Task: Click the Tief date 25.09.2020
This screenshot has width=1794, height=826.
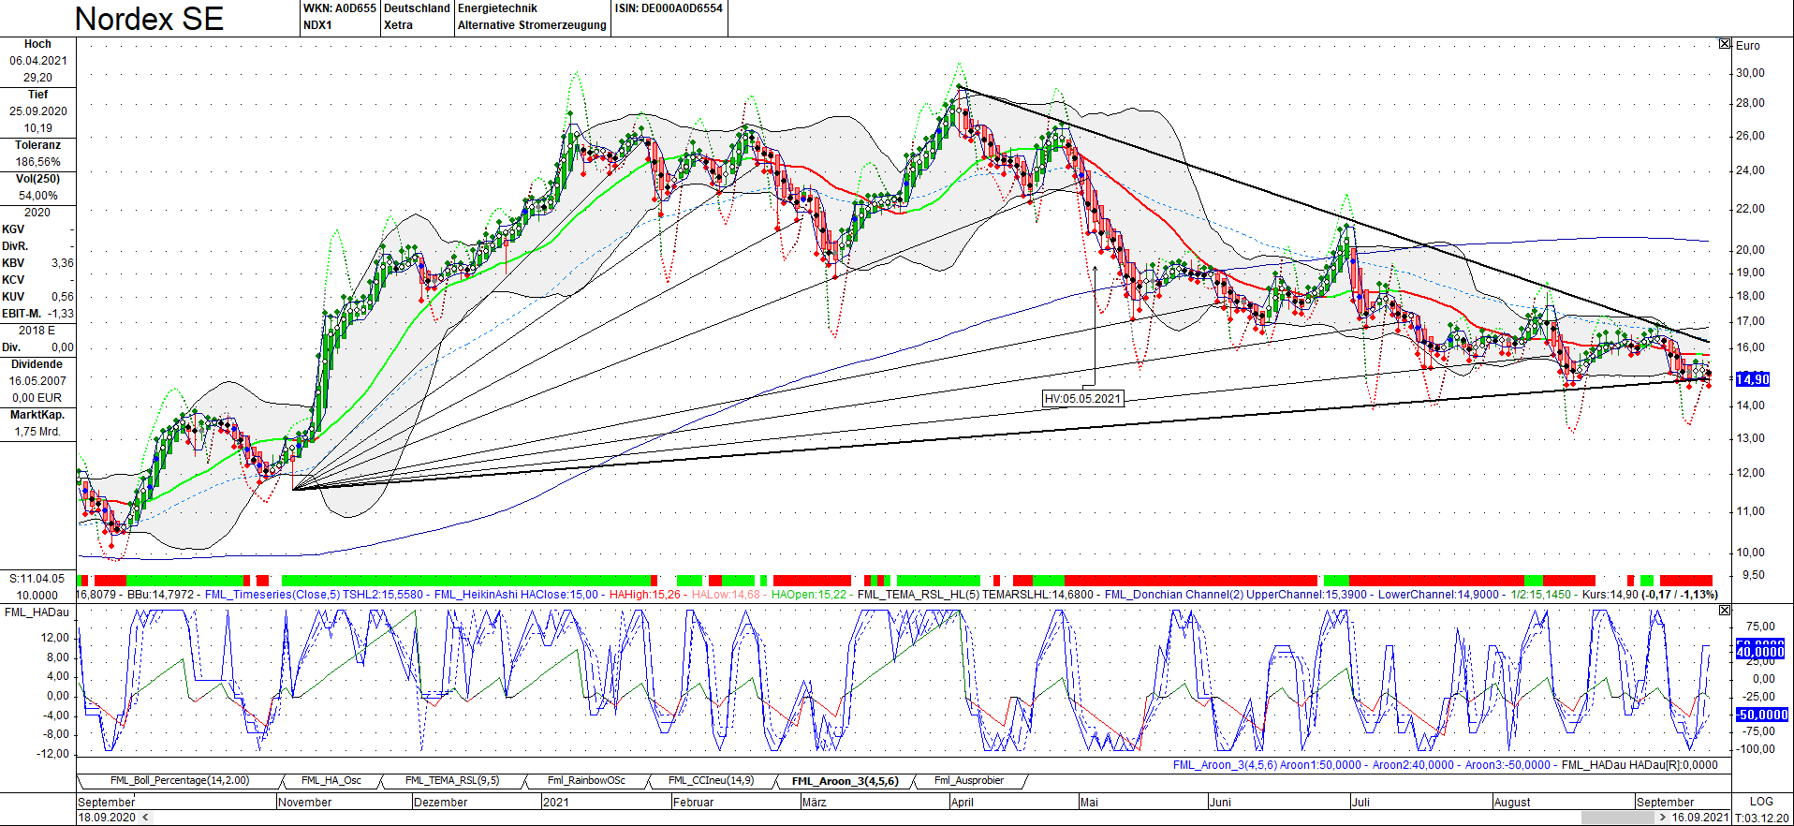Action: point(38,111)
